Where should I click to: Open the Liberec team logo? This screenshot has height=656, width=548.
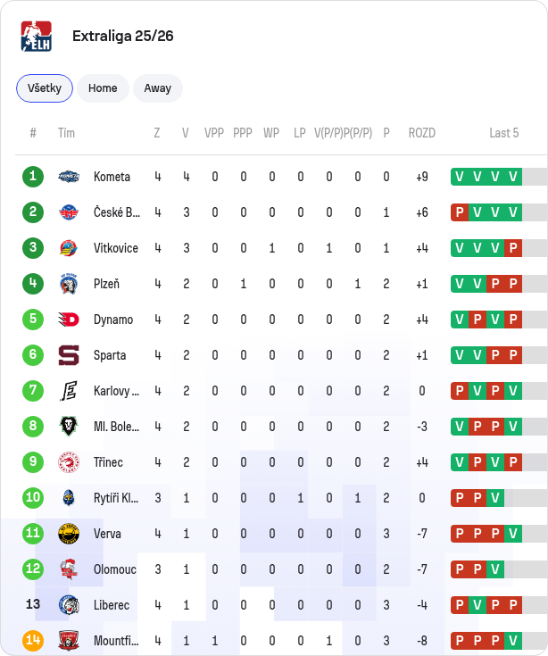[69, 605]
